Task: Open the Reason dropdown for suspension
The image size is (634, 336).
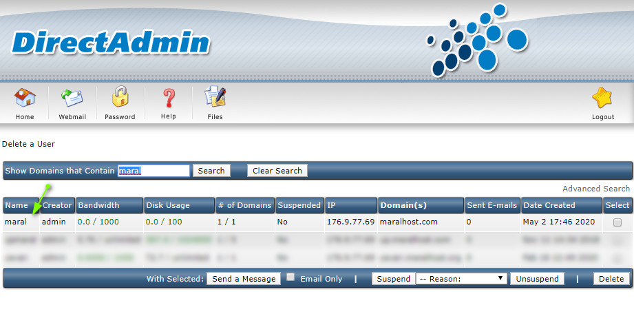Action: click(461, 279)
